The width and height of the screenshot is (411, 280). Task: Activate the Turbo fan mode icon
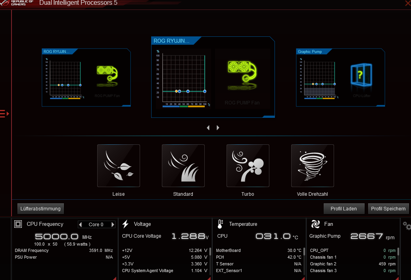click(248, 166)
